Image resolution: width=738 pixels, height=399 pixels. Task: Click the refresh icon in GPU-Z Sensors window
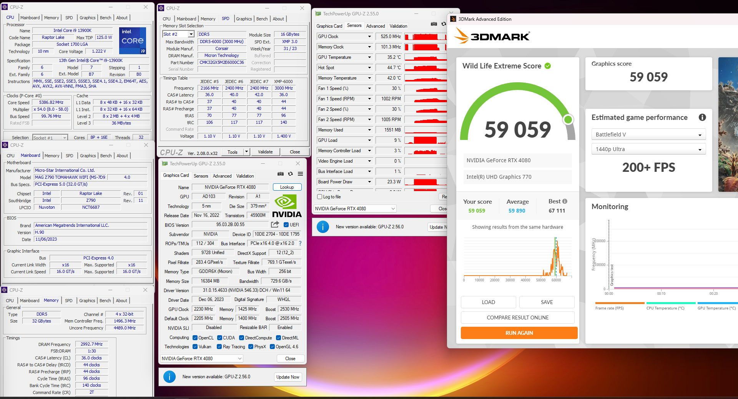pos(444,24)
